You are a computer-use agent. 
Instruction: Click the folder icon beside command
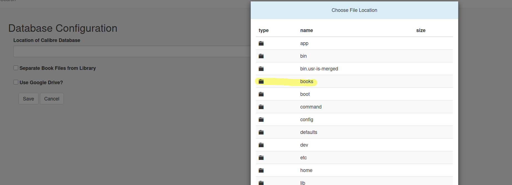coord(261,107)
